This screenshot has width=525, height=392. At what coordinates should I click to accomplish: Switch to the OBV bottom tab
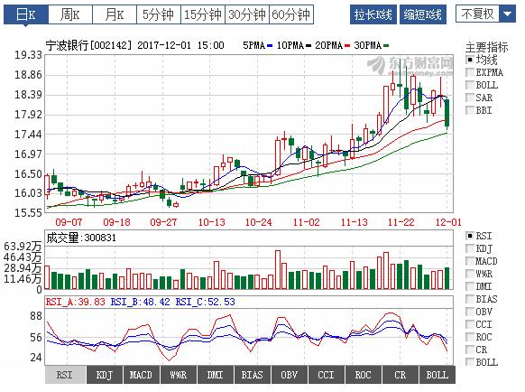(290, 375)
